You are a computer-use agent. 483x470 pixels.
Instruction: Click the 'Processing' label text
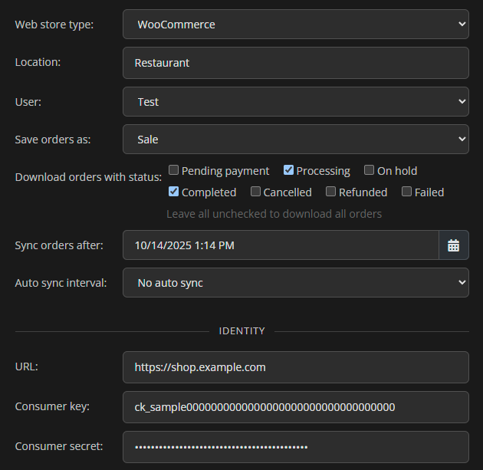323,171
